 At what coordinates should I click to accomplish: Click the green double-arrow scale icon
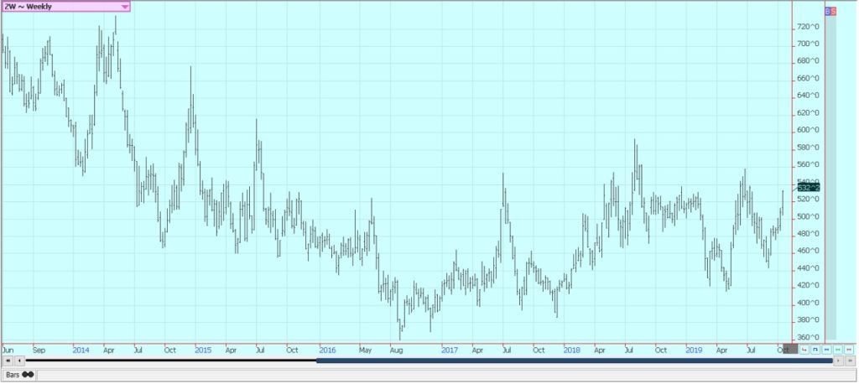(838, 350)
